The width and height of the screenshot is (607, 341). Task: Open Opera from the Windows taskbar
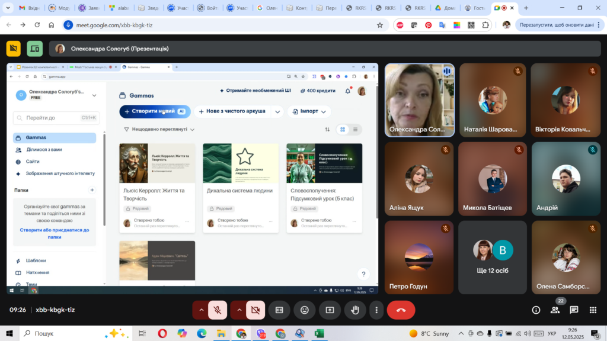point(162,333)
